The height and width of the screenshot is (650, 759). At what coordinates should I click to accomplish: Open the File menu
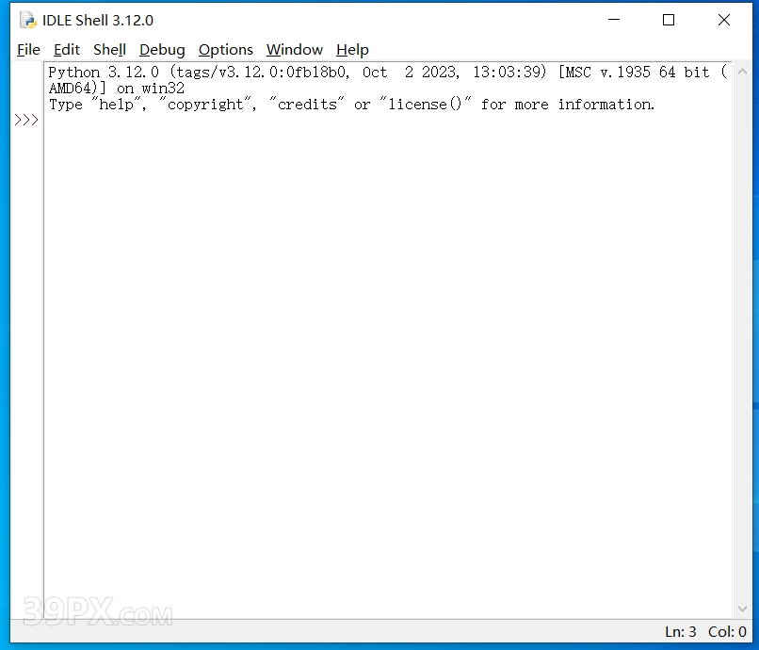click(x=28, y=49)
